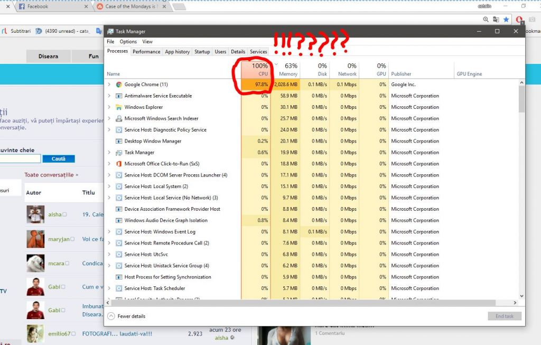This screenshot has height=345, width=541.
Task: Switch to the Users tab
Action: coord(220,52)
